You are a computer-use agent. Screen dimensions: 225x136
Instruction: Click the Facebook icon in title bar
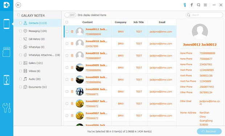coord(192,5)
